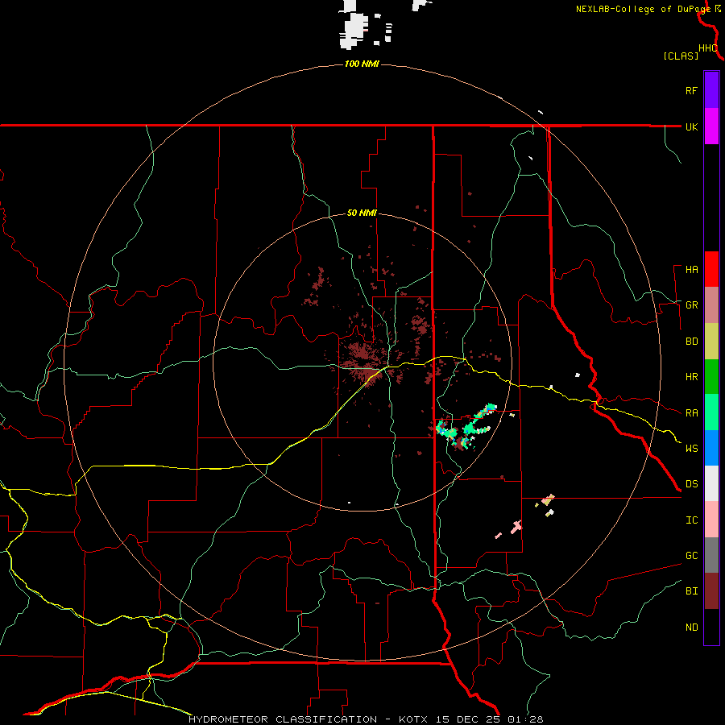
Task: Click the "GR" legend label
Action: click(x=691, y=305)
